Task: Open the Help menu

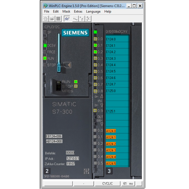Action: pos(108,12)
